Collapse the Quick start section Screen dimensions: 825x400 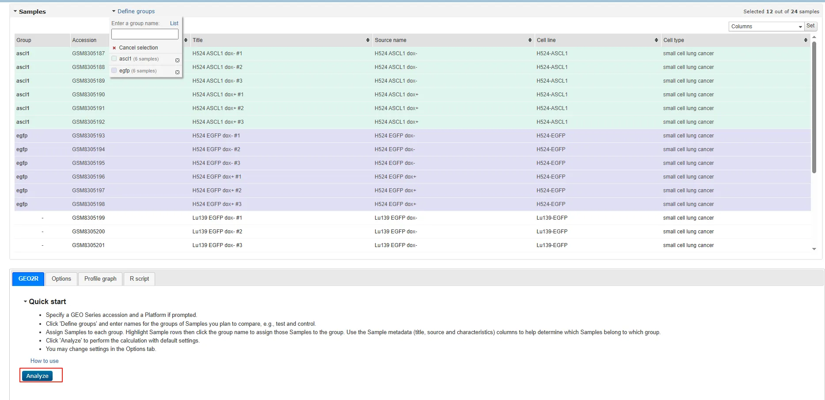click(x=25, y=301)
